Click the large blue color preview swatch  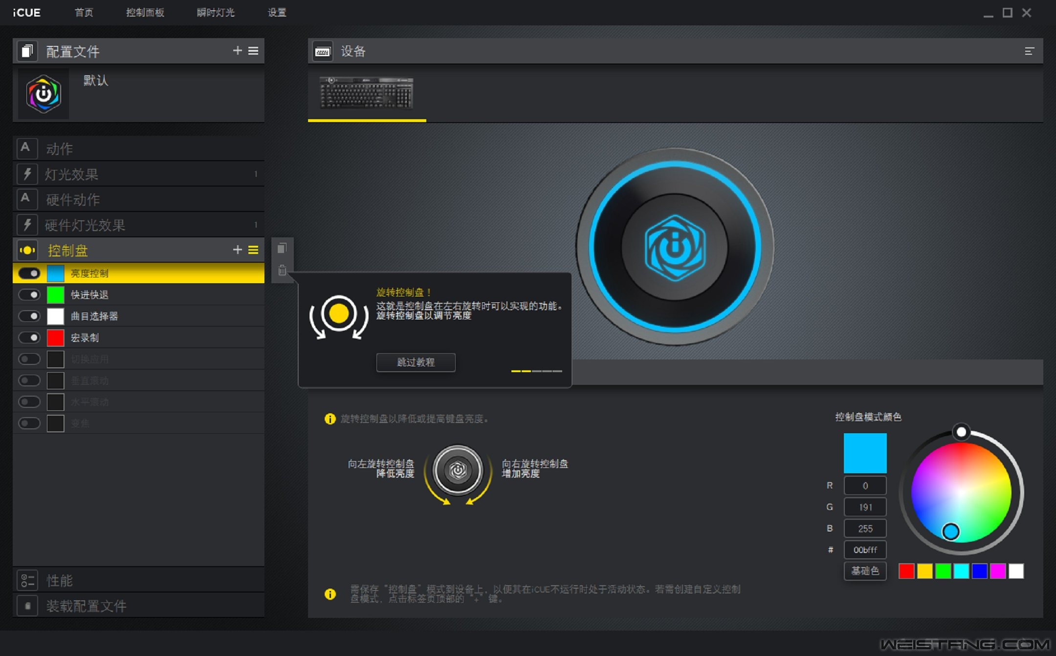[x=865, y=453]
